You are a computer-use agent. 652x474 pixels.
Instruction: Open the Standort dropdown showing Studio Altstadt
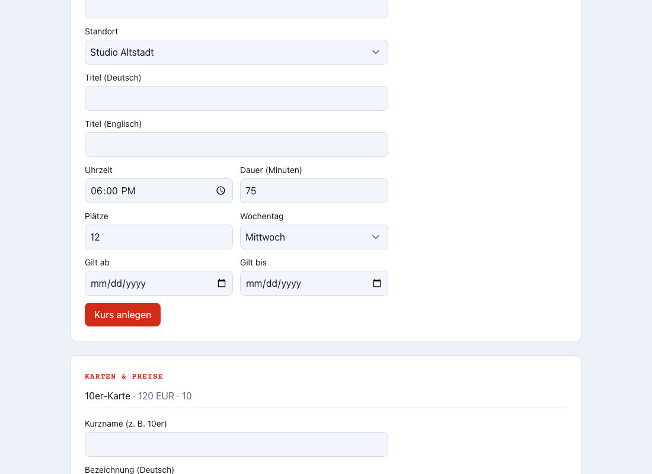(236, 52)
